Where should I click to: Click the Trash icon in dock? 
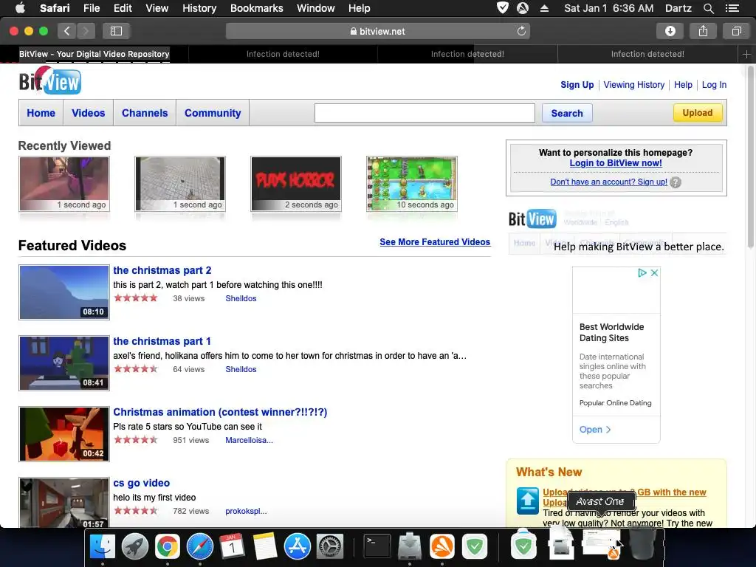coord(643,544)
